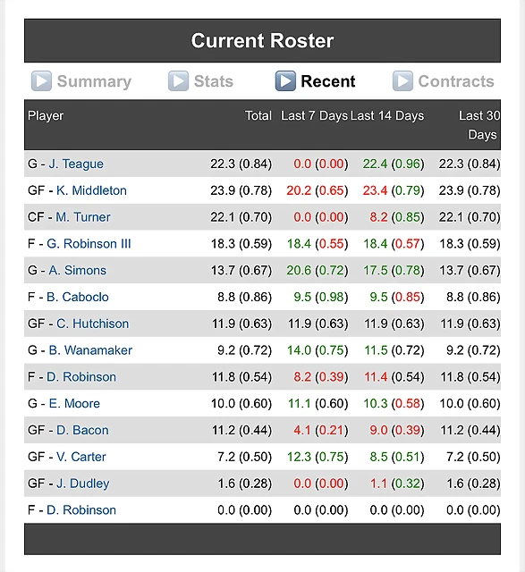Screen dimensions: 525x572
Task: Click the Recent tab arrow icon
Action: (x=285, y=81)
